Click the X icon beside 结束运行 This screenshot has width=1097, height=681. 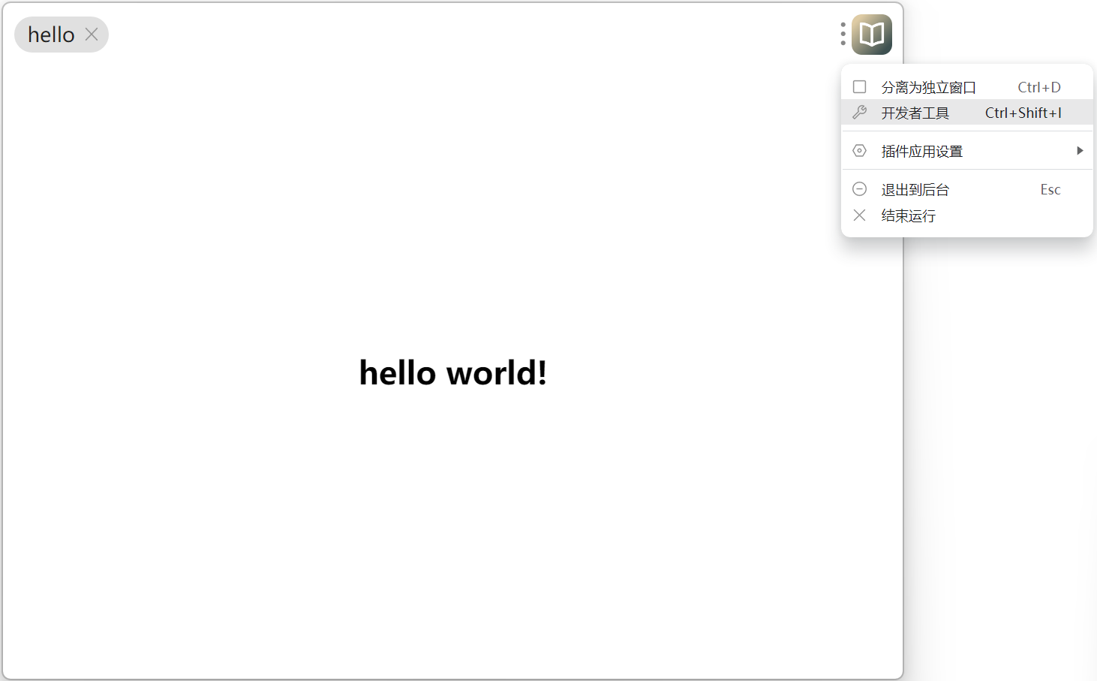coord(859,215)
